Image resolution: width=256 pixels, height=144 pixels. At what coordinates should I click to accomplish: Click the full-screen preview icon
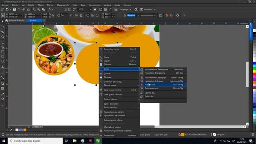click(x=95, y=10)
